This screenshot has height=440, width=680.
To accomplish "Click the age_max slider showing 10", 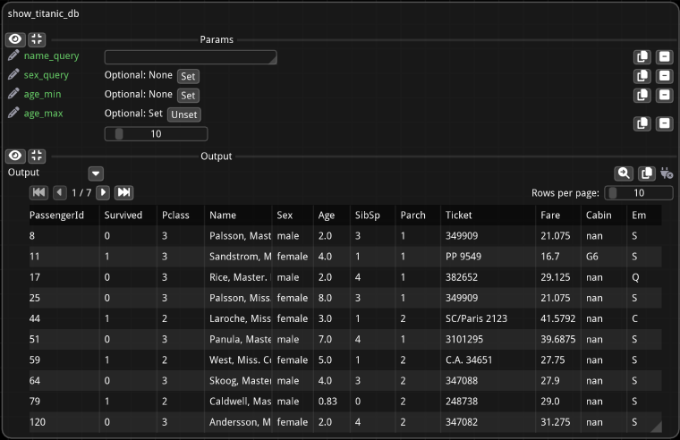I will [156, 134].
